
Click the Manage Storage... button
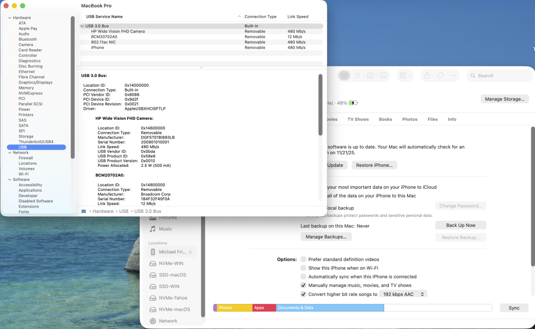[505, 99]
